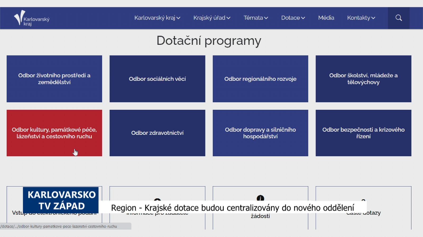This screenshot has width=423, height=237.
Task: Expand the Témata menu
Action: [x=256, y=18]
